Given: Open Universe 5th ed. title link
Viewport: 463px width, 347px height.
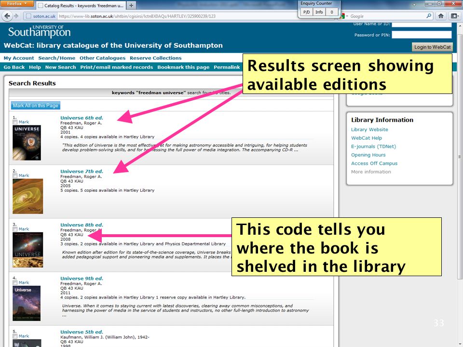Looking at the screenshot, I should click(82, 332).
